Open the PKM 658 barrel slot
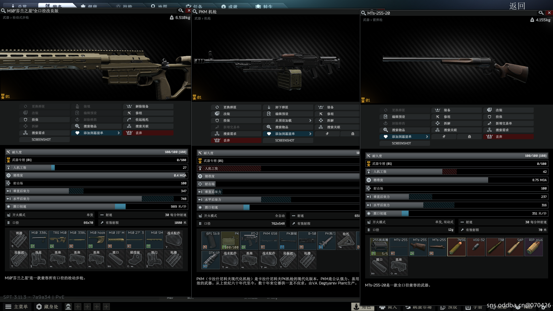 click(x=269, y=240)
